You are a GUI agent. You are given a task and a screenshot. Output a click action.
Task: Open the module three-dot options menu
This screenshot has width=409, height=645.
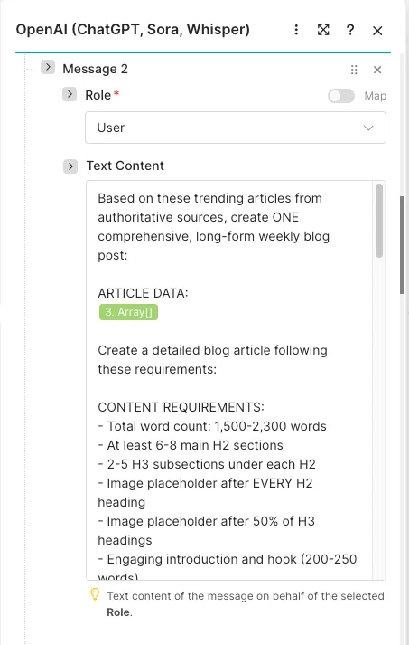[x=296, y=30]
